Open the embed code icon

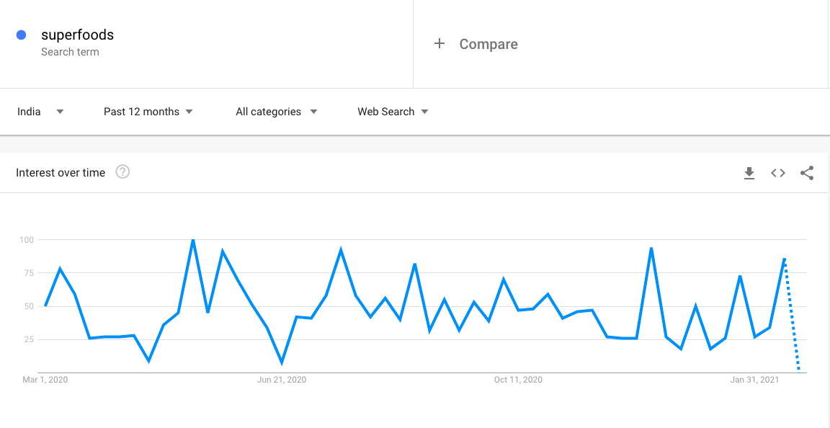(778, 173)
